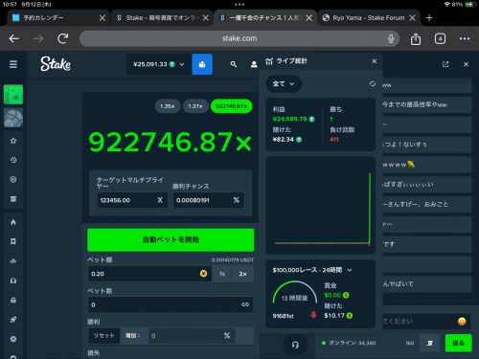This screenshot has width=479, height=359.
Task: Click the profit value ¥24,589.79
Action: click(289, 119)
